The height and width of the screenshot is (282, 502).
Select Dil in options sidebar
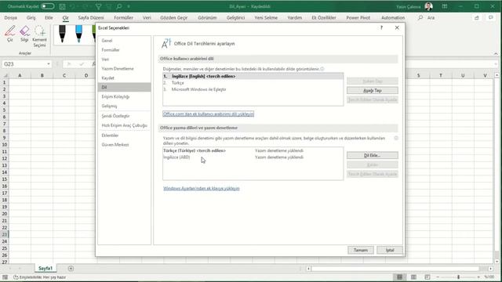[124, 87]
